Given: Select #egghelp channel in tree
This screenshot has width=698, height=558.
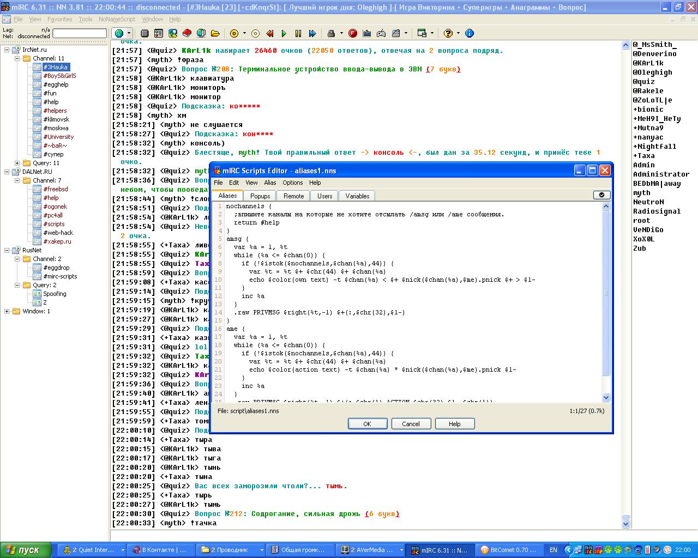Looking at the screenshot, I should [56, 84].
